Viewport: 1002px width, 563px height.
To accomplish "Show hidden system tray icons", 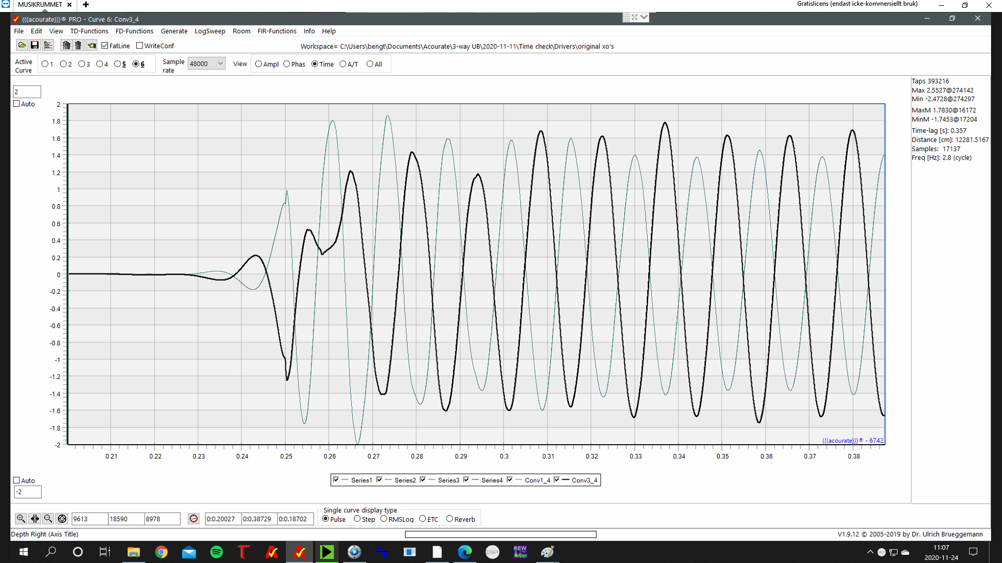I will pos(870,552).
